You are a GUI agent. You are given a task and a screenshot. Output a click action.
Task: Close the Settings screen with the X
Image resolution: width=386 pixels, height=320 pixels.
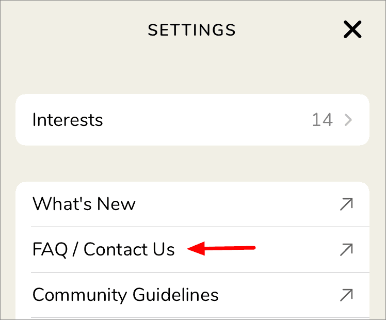pyautogui.click(x=352, y=30)
